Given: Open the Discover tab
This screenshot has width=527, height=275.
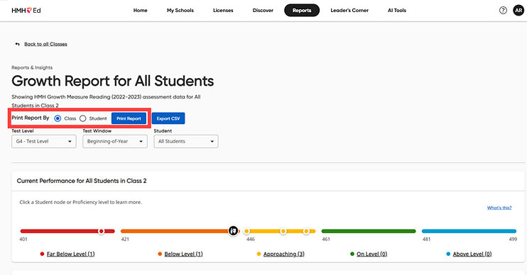Looking at the screenshot, I should coord(263,11).
